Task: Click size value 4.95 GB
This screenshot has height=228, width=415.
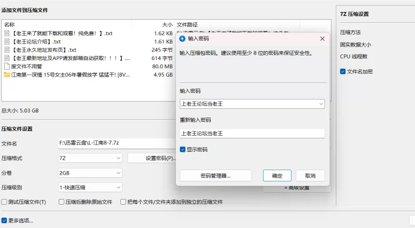Action: pos(163,75)
